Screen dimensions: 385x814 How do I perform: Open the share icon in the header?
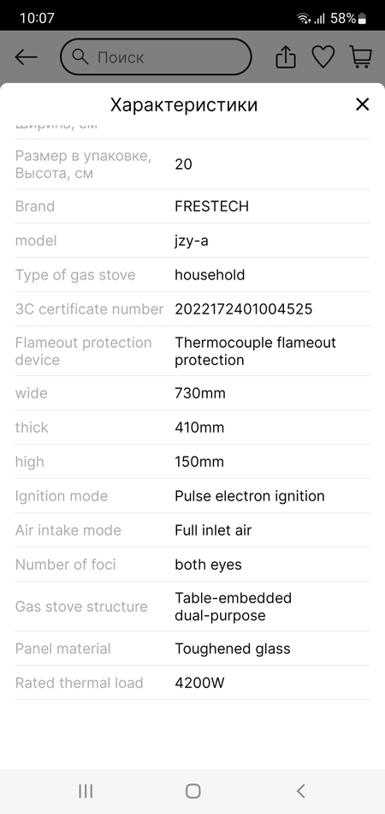pos(286,57)
